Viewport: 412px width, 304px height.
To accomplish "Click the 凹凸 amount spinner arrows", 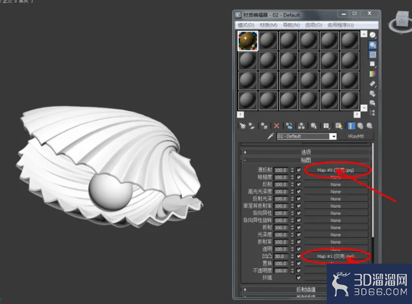I will tap(293, 256).
